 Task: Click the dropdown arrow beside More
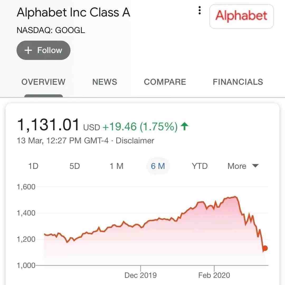pos(255,166)
